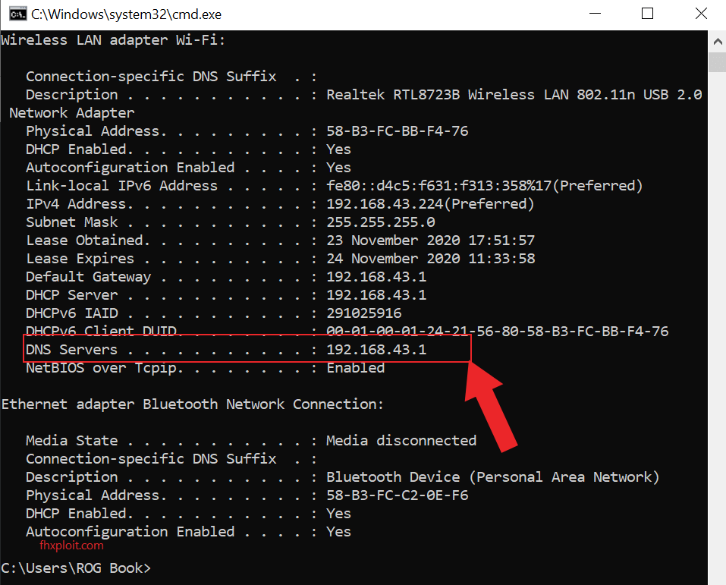Click the 'Default Gateway' label
This screenshot has height=585, width=726.
89,277
